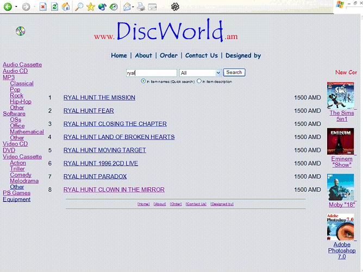This screenshot has height=272, width=363.
Task: Browse the Video CD category
Action: [x=15, y=144]
